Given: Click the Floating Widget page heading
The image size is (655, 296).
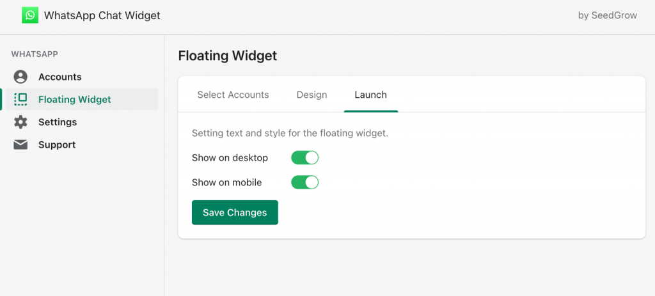Looking at the screenshot, I should tap(228, 56).
